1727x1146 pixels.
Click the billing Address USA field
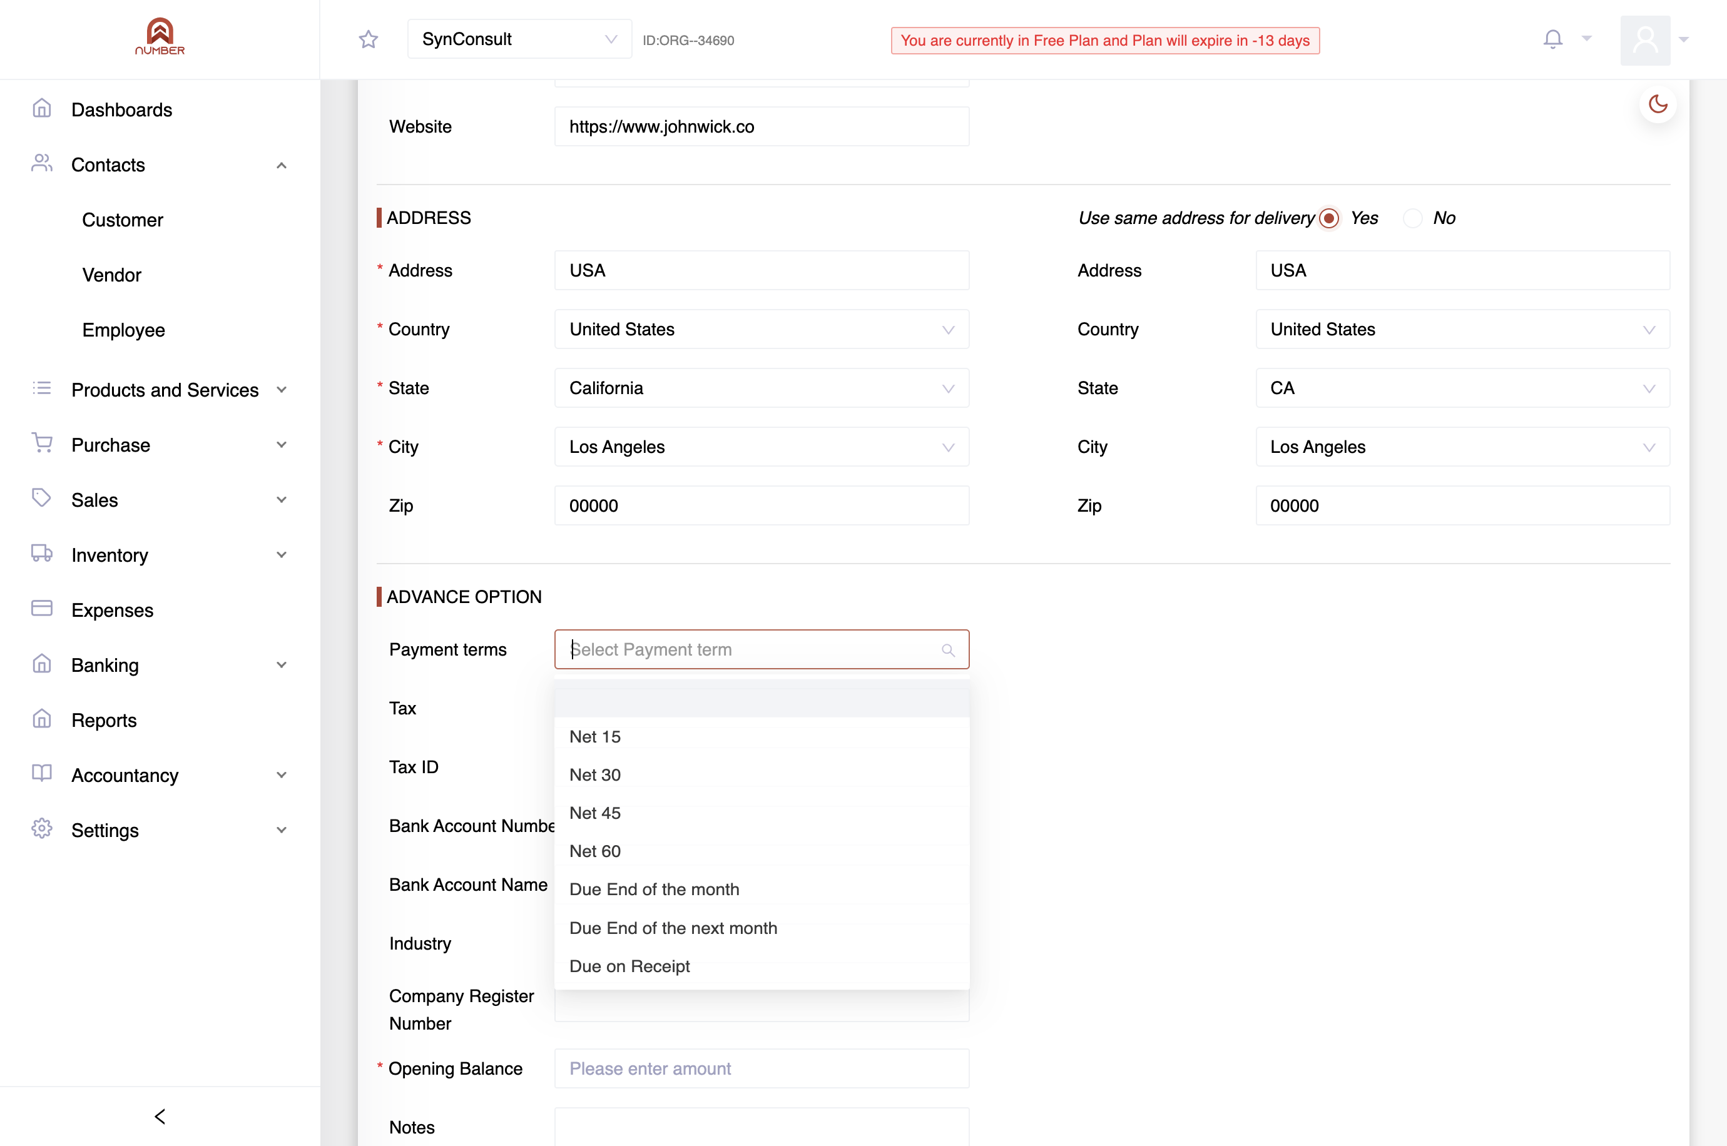(762, 270)
